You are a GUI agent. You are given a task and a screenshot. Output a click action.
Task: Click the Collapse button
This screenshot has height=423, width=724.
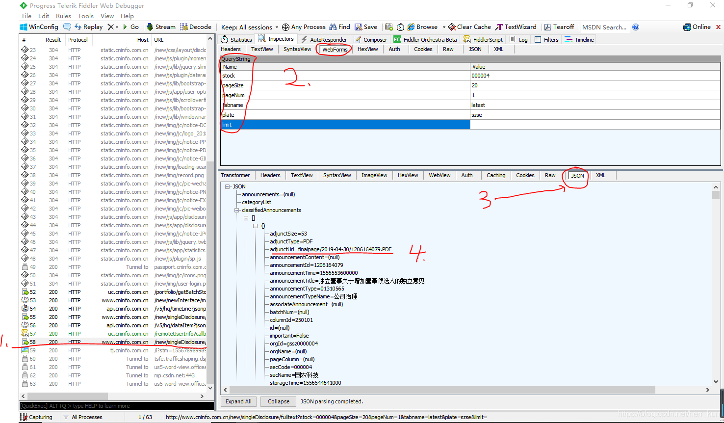tap(279, 401)
